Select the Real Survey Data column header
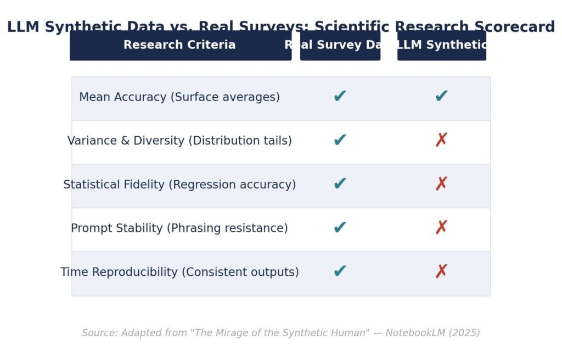This screenshot has width=562, height=350. (x=340, y=45)
